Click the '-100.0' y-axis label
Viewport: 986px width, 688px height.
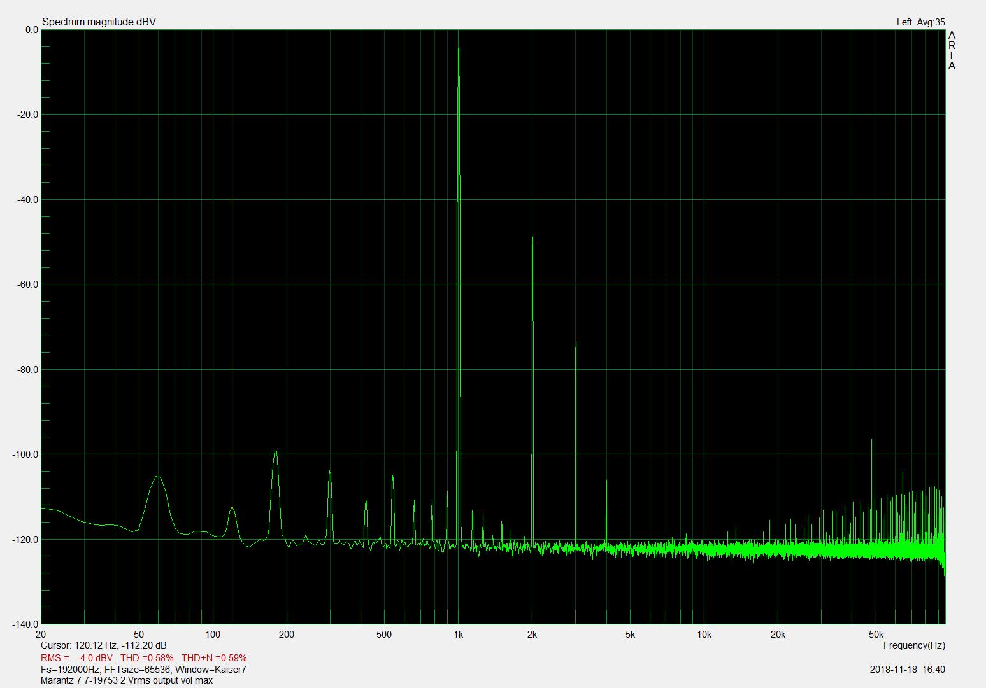coord(27,454)
